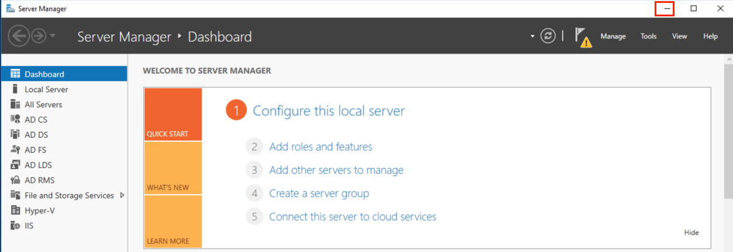The width and height of the screenshot is (733, 252).
Task: Click step 2 number circle
Action: [254, 147]
